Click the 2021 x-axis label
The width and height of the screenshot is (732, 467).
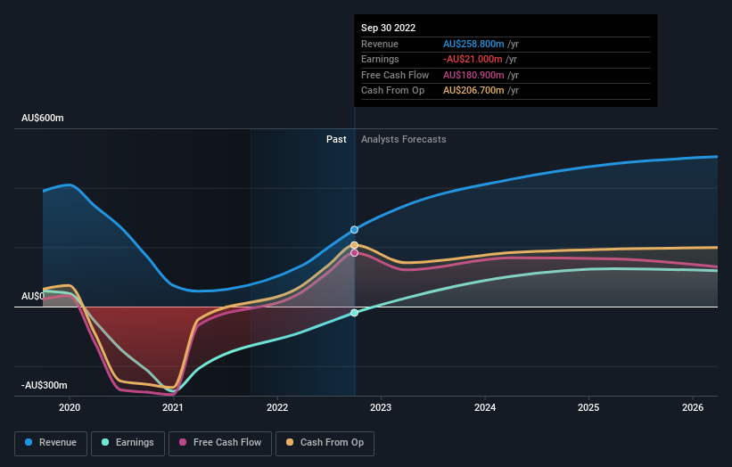point(173,407)
